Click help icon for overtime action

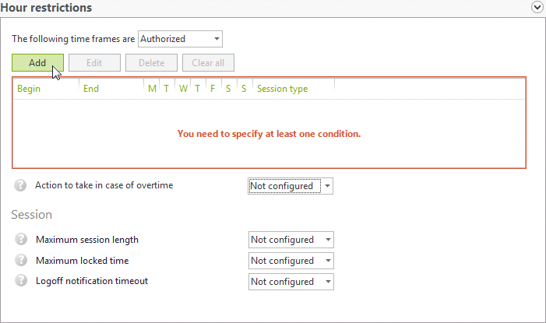[x=20, y=185]
